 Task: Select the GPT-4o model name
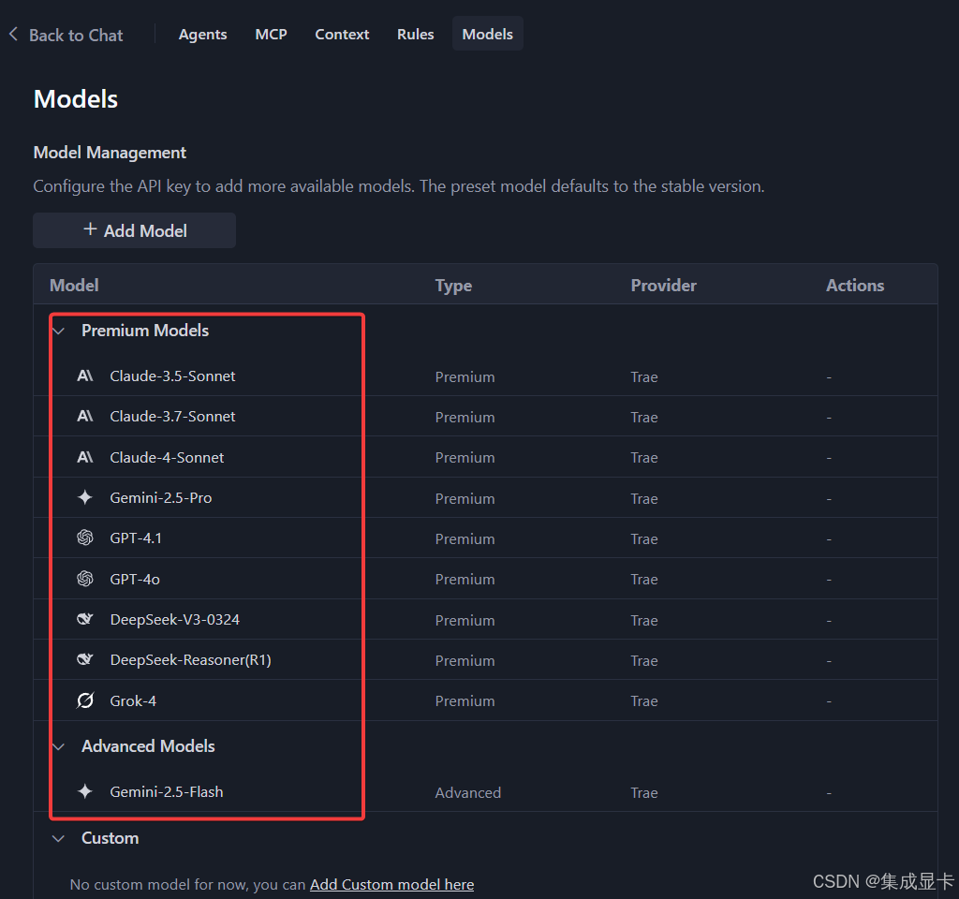135,579
